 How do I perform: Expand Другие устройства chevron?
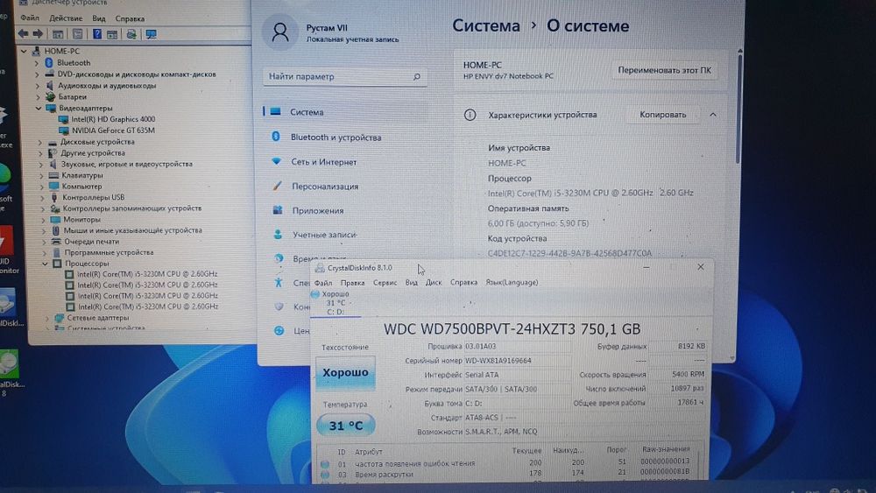40,153
